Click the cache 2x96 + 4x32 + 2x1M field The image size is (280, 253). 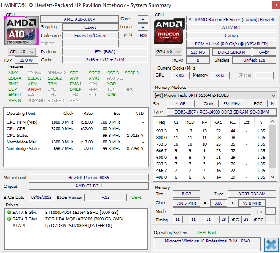click(105, 60)
